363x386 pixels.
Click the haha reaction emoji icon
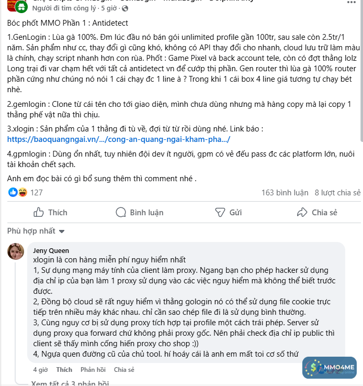tap(22, 192)
